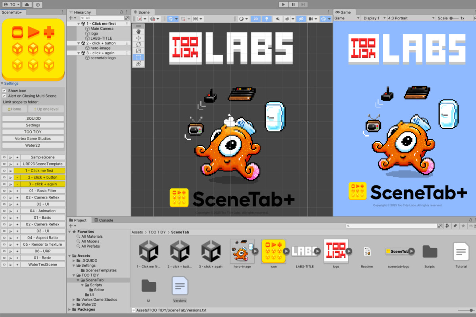Click the Home folder button

(x=15, y=109)
